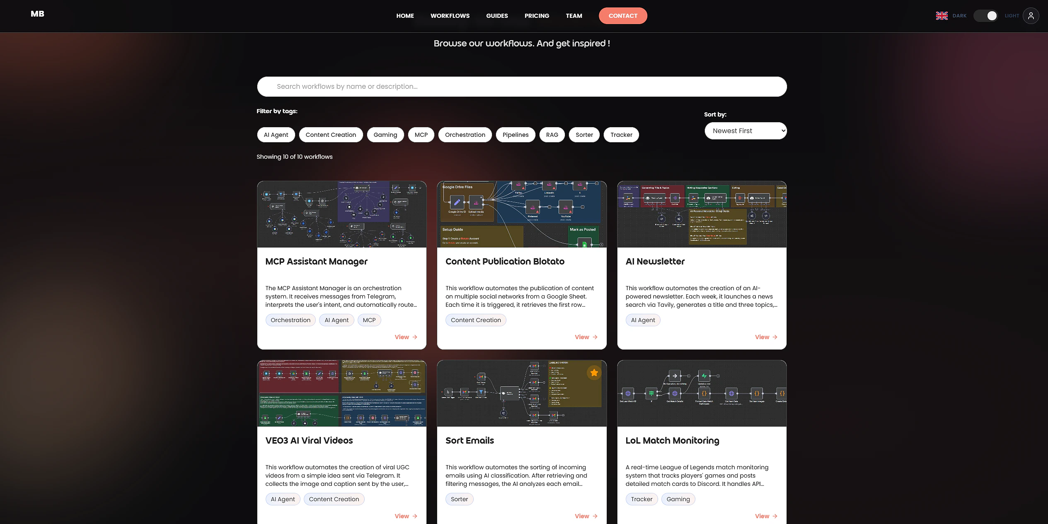The width and height of the screenshot is (1048, 524).
Task: Open the Guides menu item
Action: coord(497,16)
